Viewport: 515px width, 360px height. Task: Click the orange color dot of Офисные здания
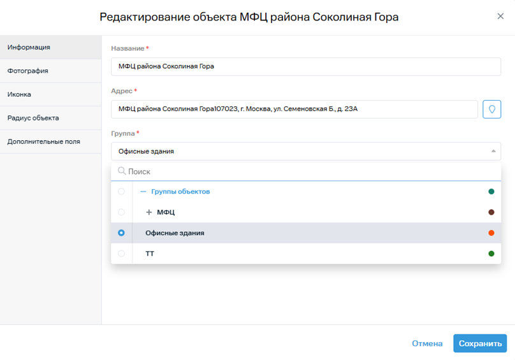click(491, 233)
